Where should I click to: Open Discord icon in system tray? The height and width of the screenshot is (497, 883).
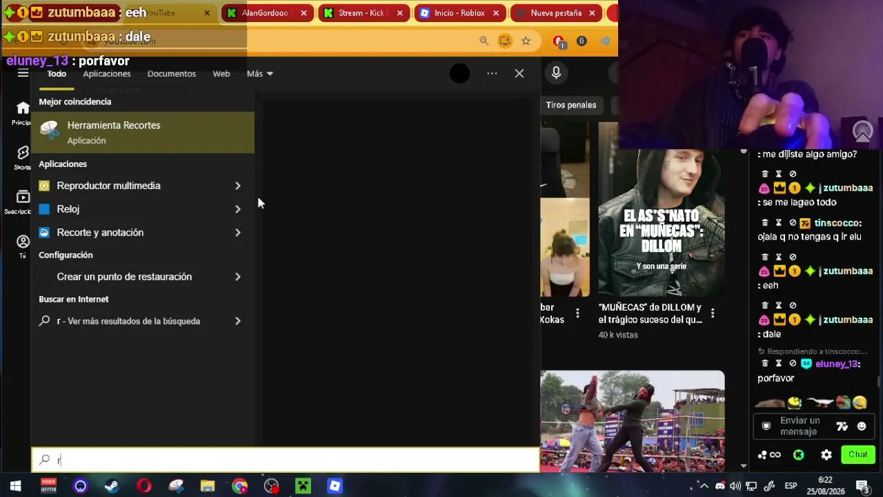pos(720,486)
